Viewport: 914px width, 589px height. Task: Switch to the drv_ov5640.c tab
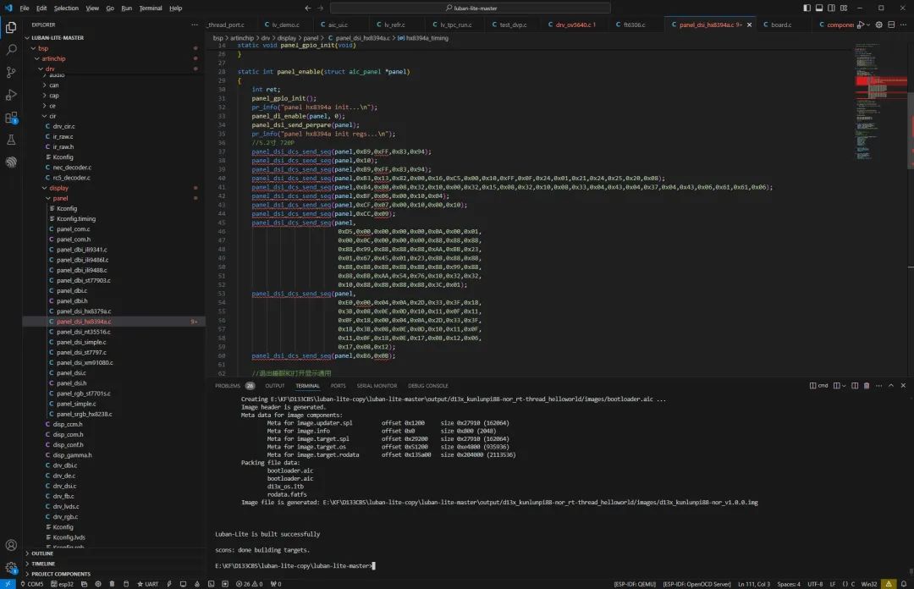(x=575, y=25)
